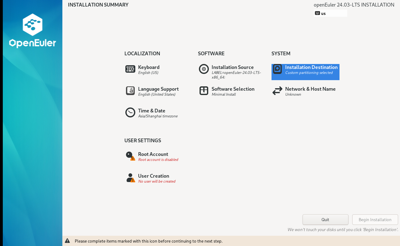Click 'Unknown' under Network & Host Name
This screenshot has width=400, height=246.
click(293, 94)
